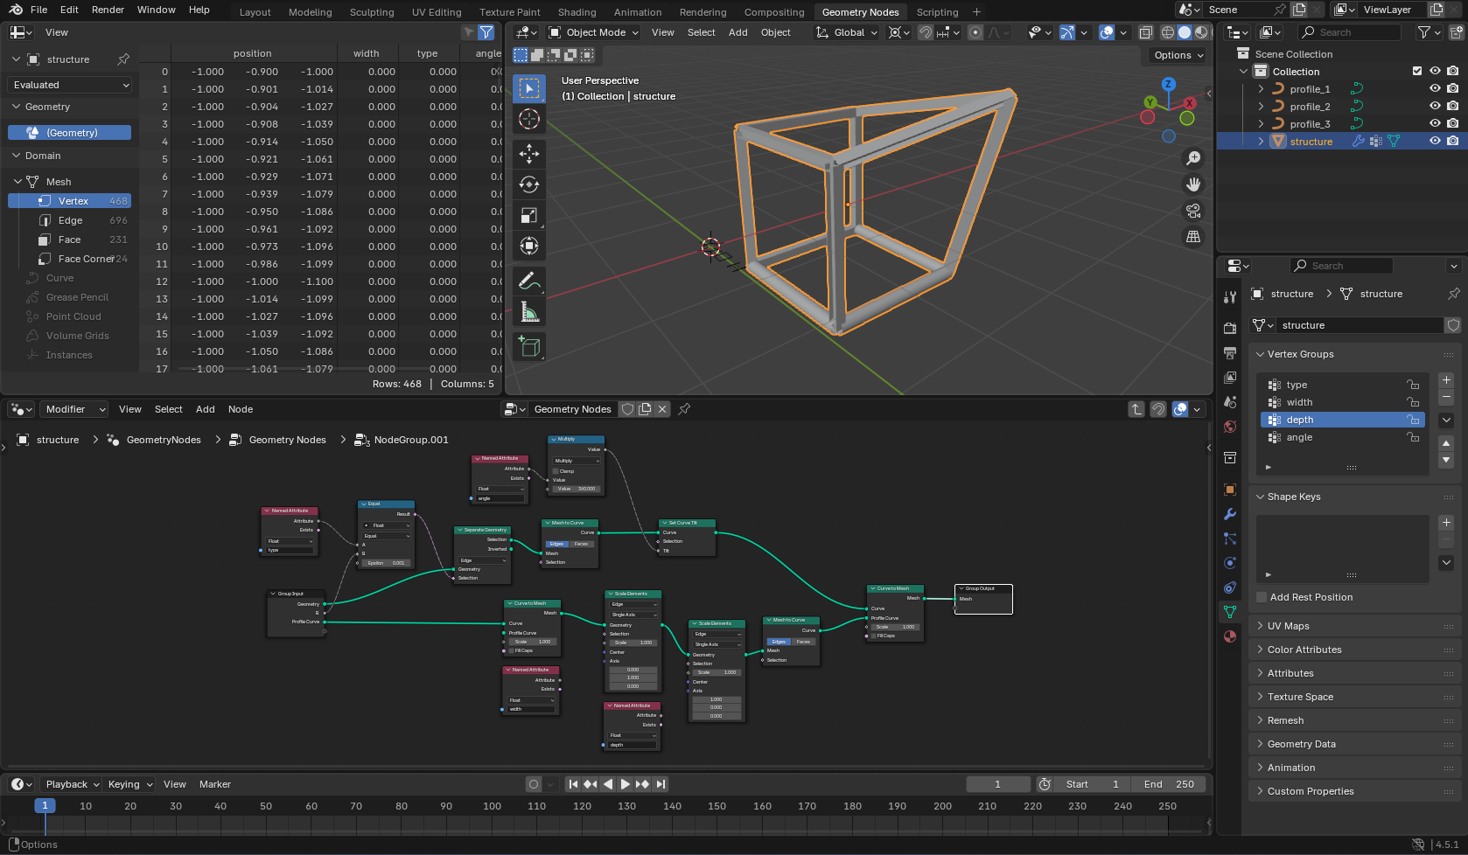The width and height of the screenshot is (1468, 855).
Task: Add a new vertex group with plus
Action: point(1446,380)
